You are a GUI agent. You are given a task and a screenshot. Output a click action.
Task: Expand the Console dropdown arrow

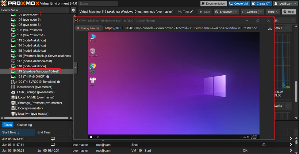(261, 12)
